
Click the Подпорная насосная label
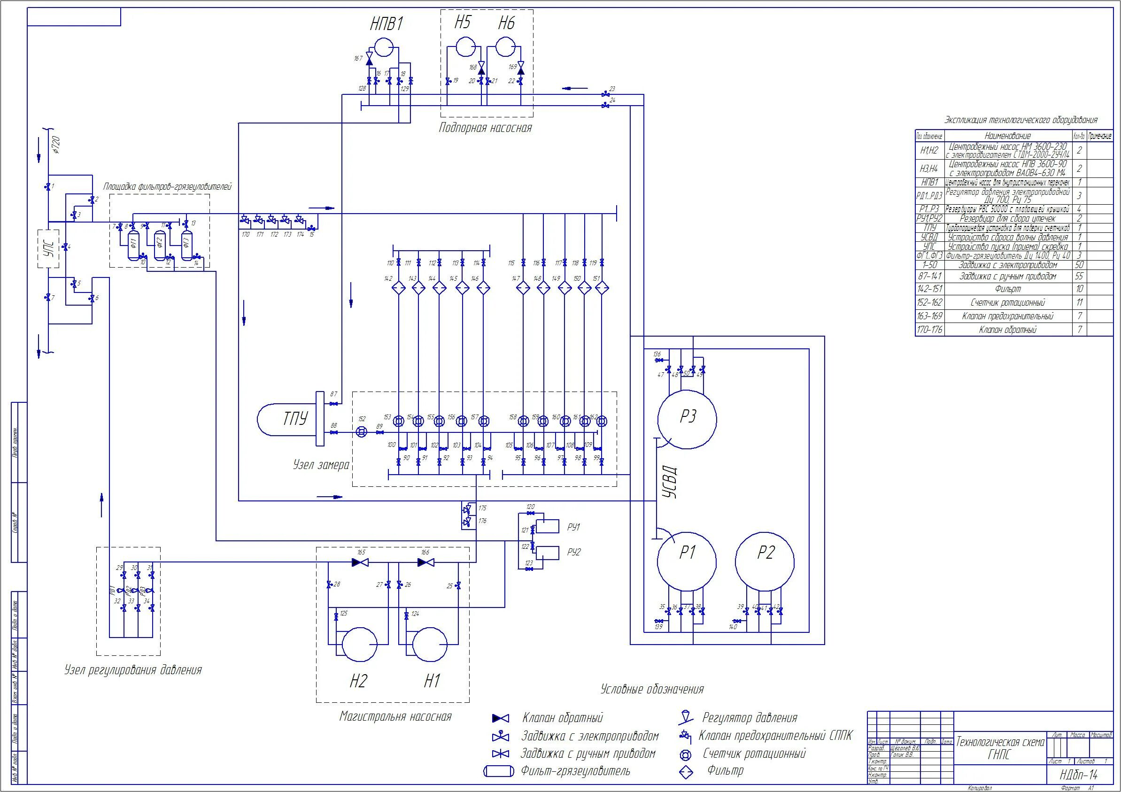point(485,128)
